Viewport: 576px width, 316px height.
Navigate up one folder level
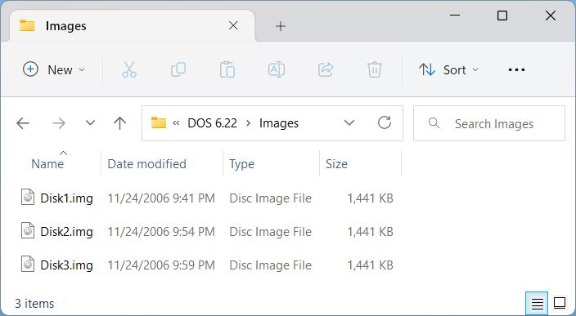(119, 123)
